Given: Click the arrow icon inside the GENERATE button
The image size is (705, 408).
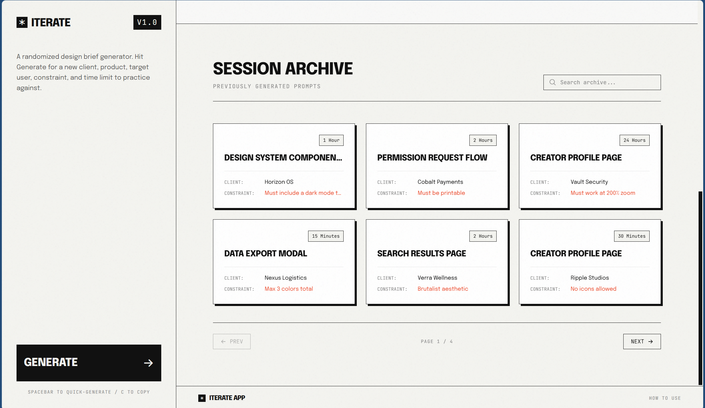Looking at the screenshot, I should [149, 363].
